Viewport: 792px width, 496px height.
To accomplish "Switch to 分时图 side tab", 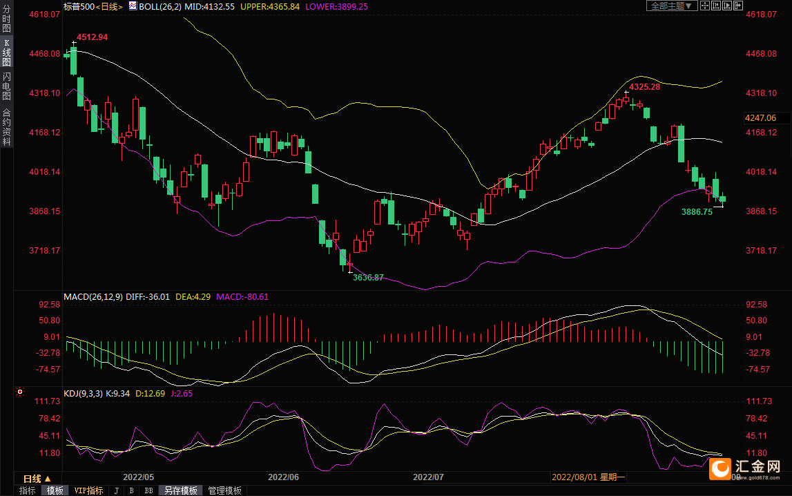I will [7, 18].
